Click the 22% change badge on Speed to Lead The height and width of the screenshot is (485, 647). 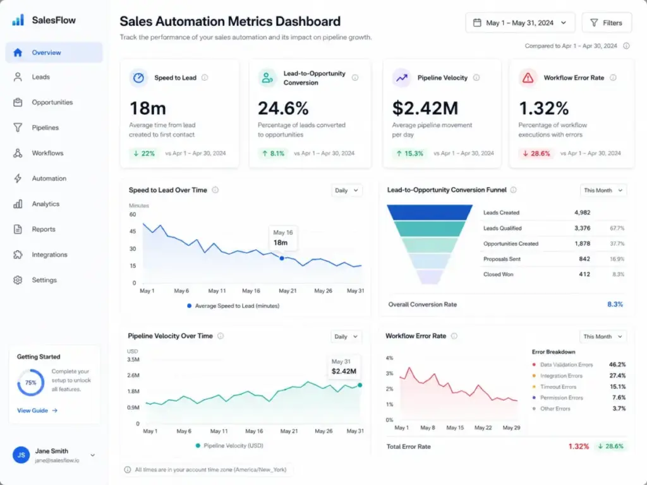pos(143,153)
